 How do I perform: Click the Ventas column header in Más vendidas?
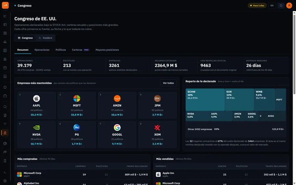pyautogui.click(x=222, y=166)
